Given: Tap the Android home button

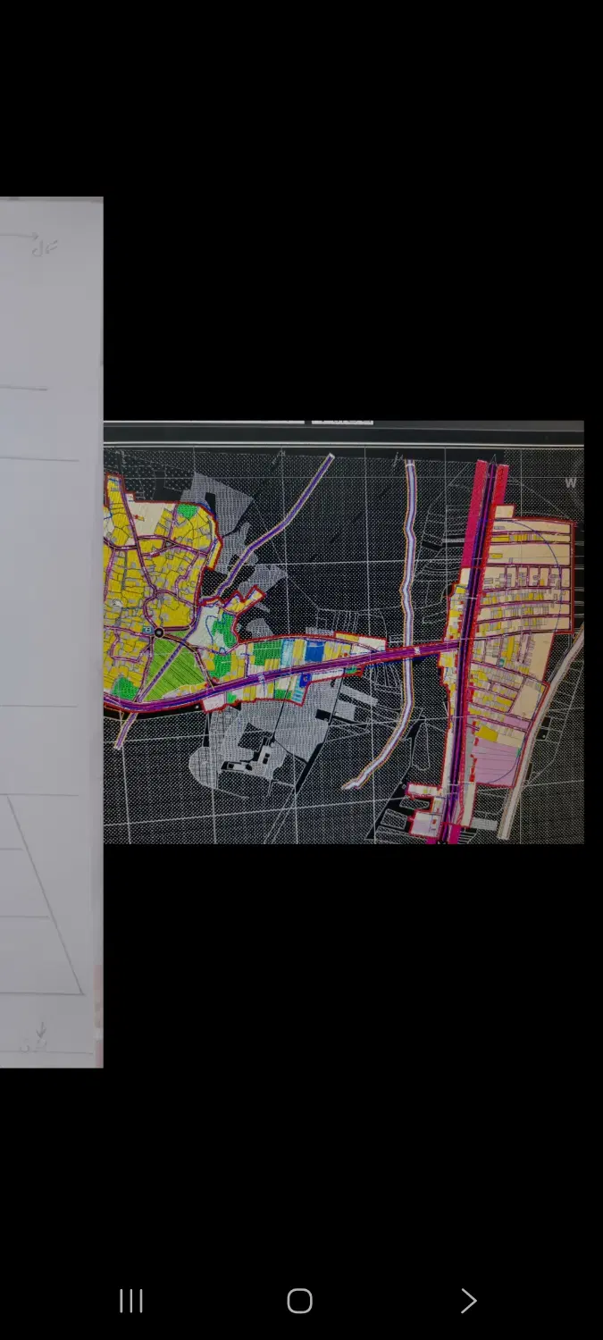Looking at the screenshot, I should pyautogui.click(x=300, y=1301).
